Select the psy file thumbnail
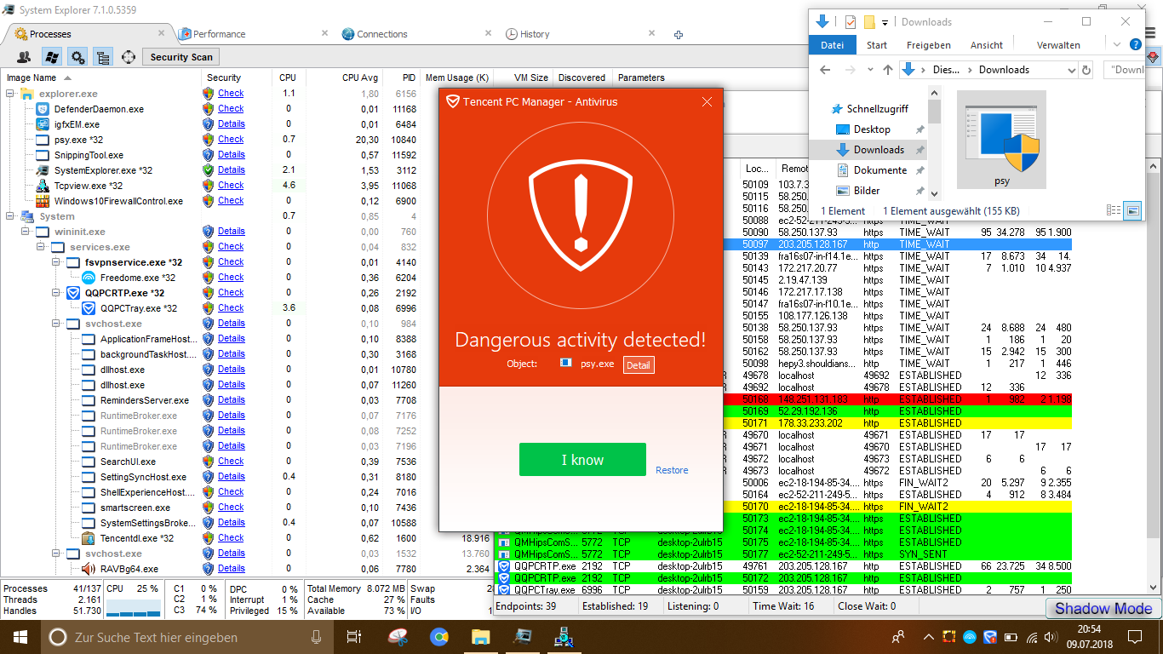The height and width of the screenshot is (654, 1163). (1001, 141)
